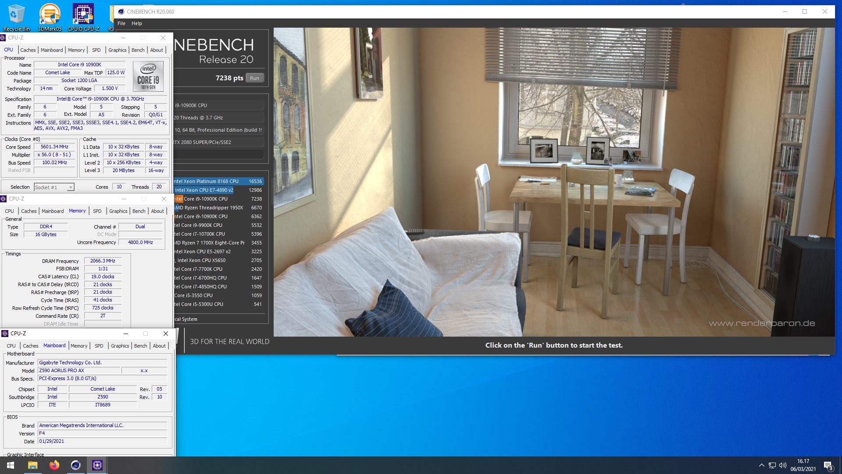The image size is (842, 474).
Task: Select the Xeon E5-2697 v2 ranking row
Action: [x=219, y=251]
